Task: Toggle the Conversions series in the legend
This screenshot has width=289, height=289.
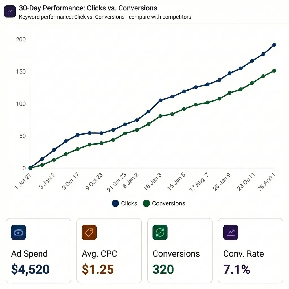Action: point(164,203)
